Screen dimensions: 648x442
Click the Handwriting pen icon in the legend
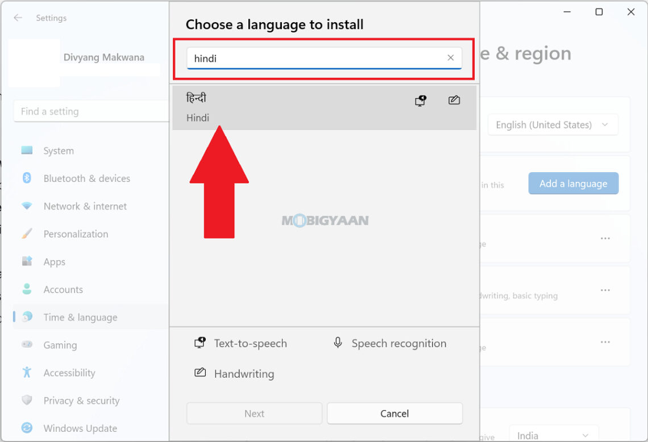(200, 373)
